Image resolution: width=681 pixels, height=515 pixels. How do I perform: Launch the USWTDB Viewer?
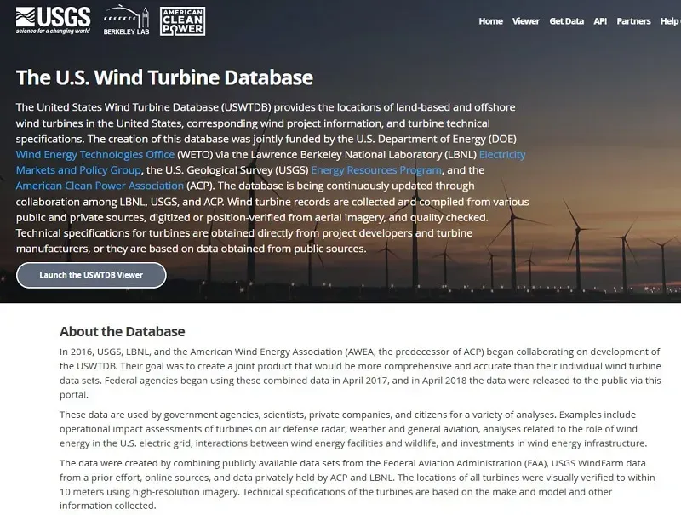[x=91, y=275]
